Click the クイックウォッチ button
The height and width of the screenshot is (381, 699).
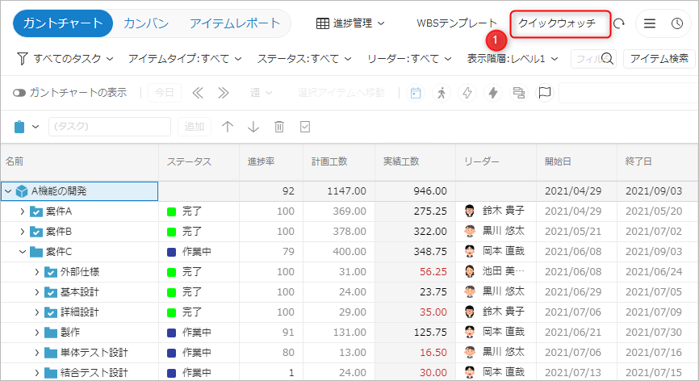557,23
